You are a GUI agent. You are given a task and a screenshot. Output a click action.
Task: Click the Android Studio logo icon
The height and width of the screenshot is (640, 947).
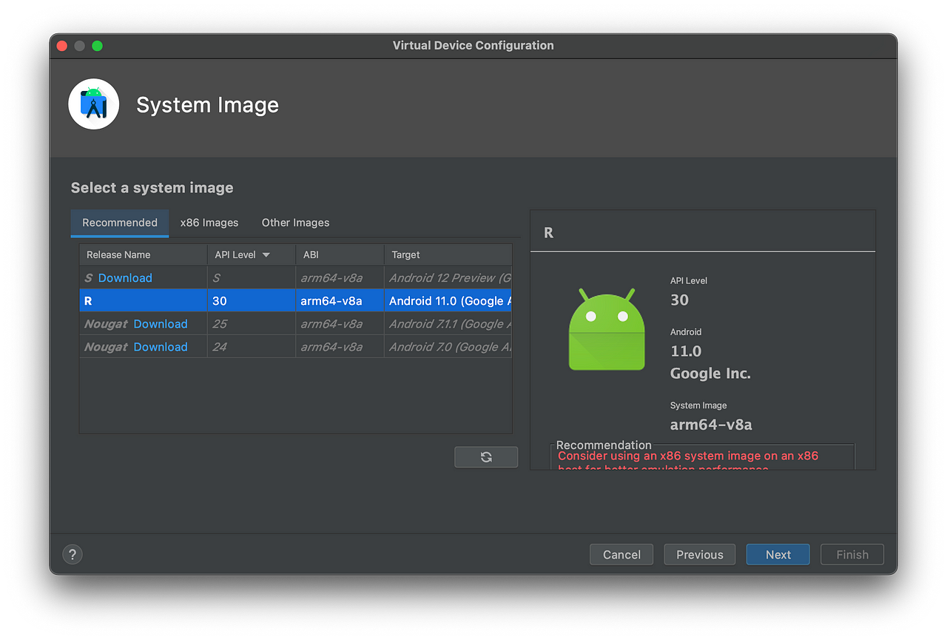[x=94, y=104]
